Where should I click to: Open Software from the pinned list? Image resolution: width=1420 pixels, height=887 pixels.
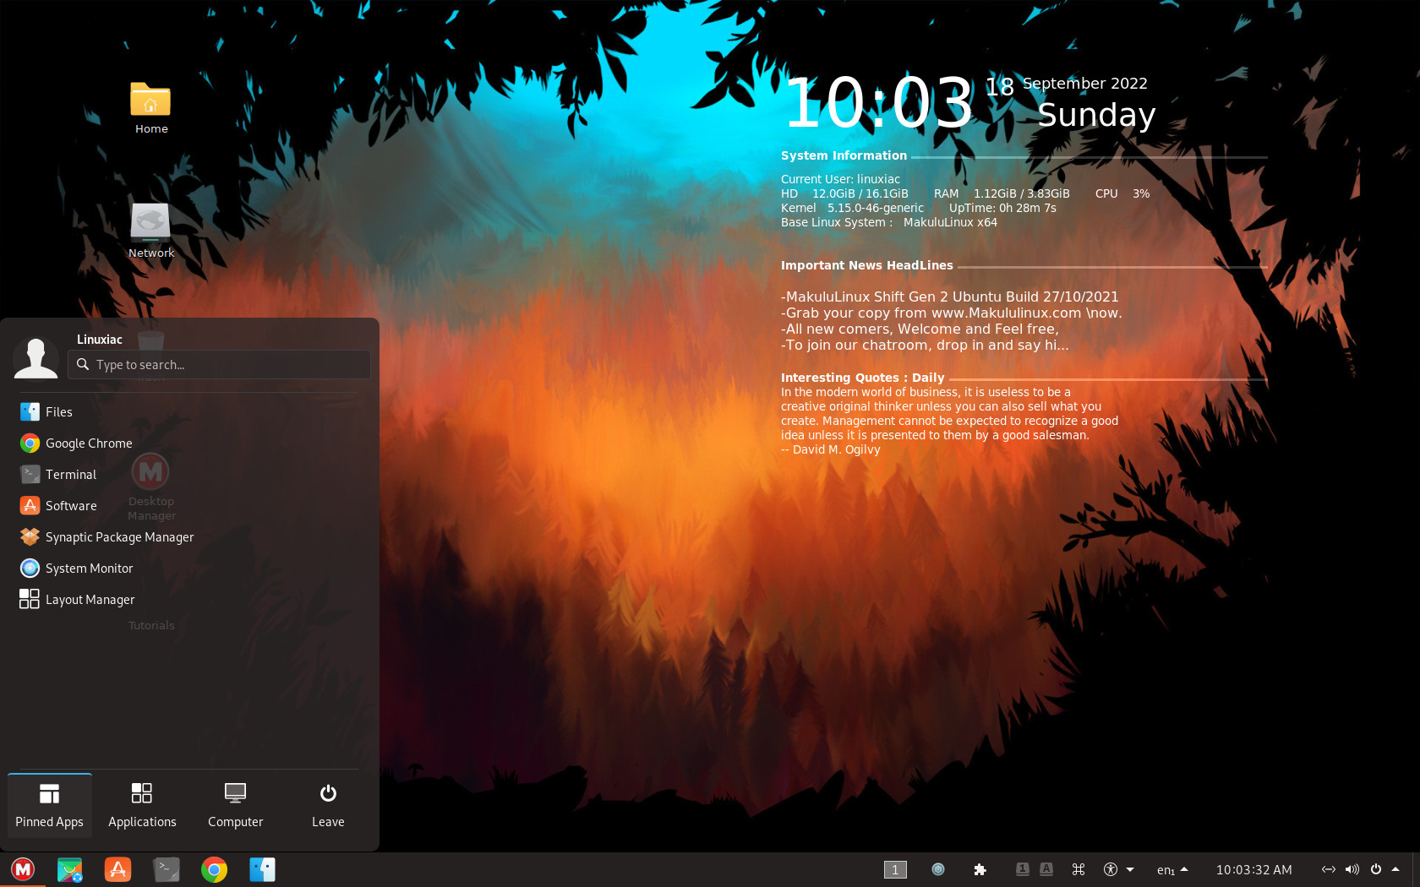point(188,506)
